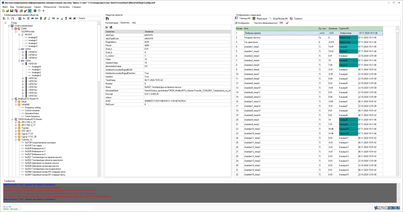Select the DCONProvider tree item
The image size is (403, 212).
click(28, 32)
